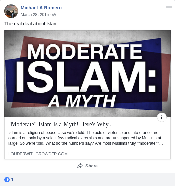Open the Moderate Islam article preview image

[87, 74]
